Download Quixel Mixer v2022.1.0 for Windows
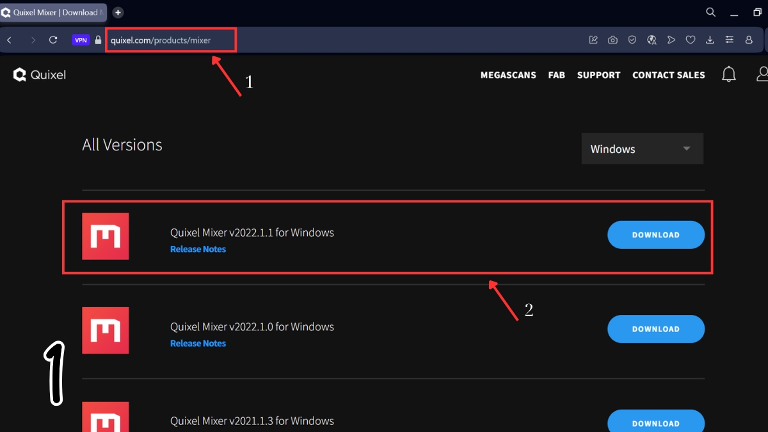The width and height of the screenshot is (768, 432). (656, 329)
